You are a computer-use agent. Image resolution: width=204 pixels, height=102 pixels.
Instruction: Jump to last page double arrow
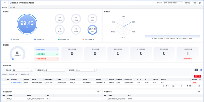pos(178,86)
